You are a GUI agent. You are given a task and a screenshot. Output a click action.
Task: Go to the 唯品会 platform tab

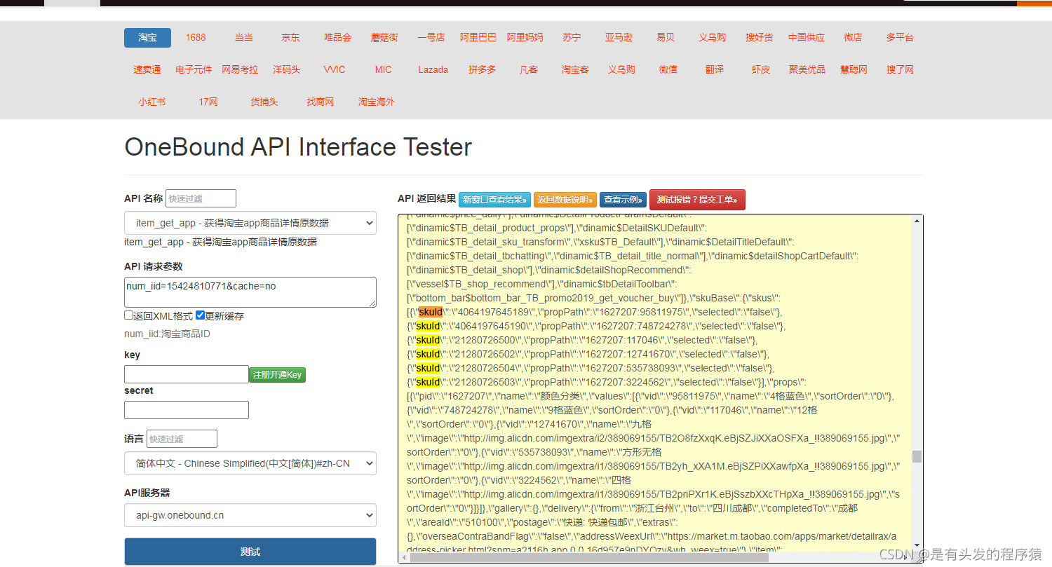click(x=337, y=38)
